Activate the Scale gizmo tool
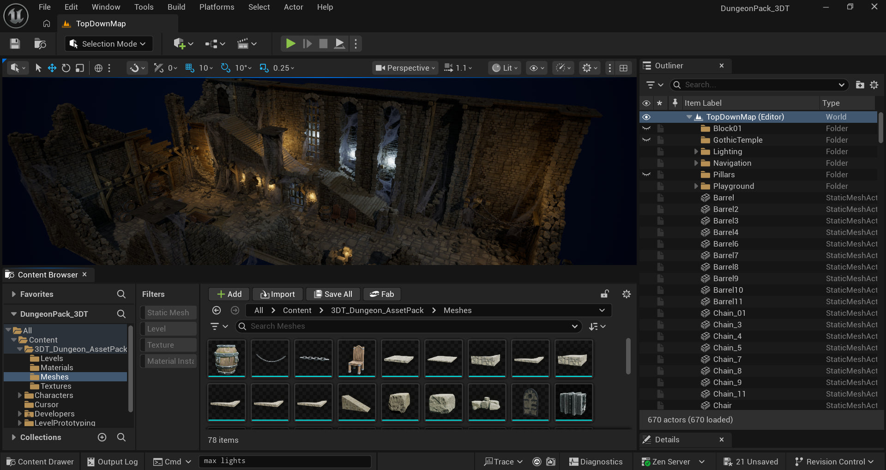Viewport: 886px width, 470px height. (80, 68)
